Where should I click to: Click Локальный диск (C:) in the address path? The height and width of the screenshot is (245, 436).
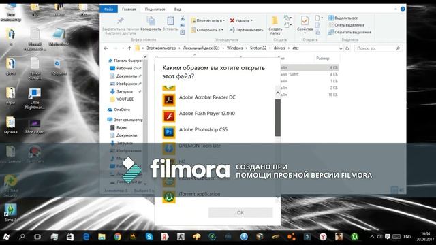[x=201, y=48]
